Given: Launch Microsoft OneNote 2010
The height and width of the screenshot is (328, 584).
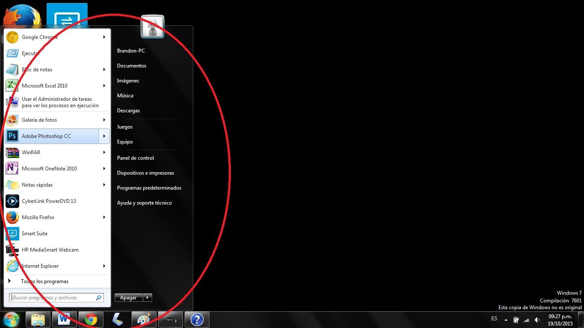Looking at the screenshot, I should 57,169.
